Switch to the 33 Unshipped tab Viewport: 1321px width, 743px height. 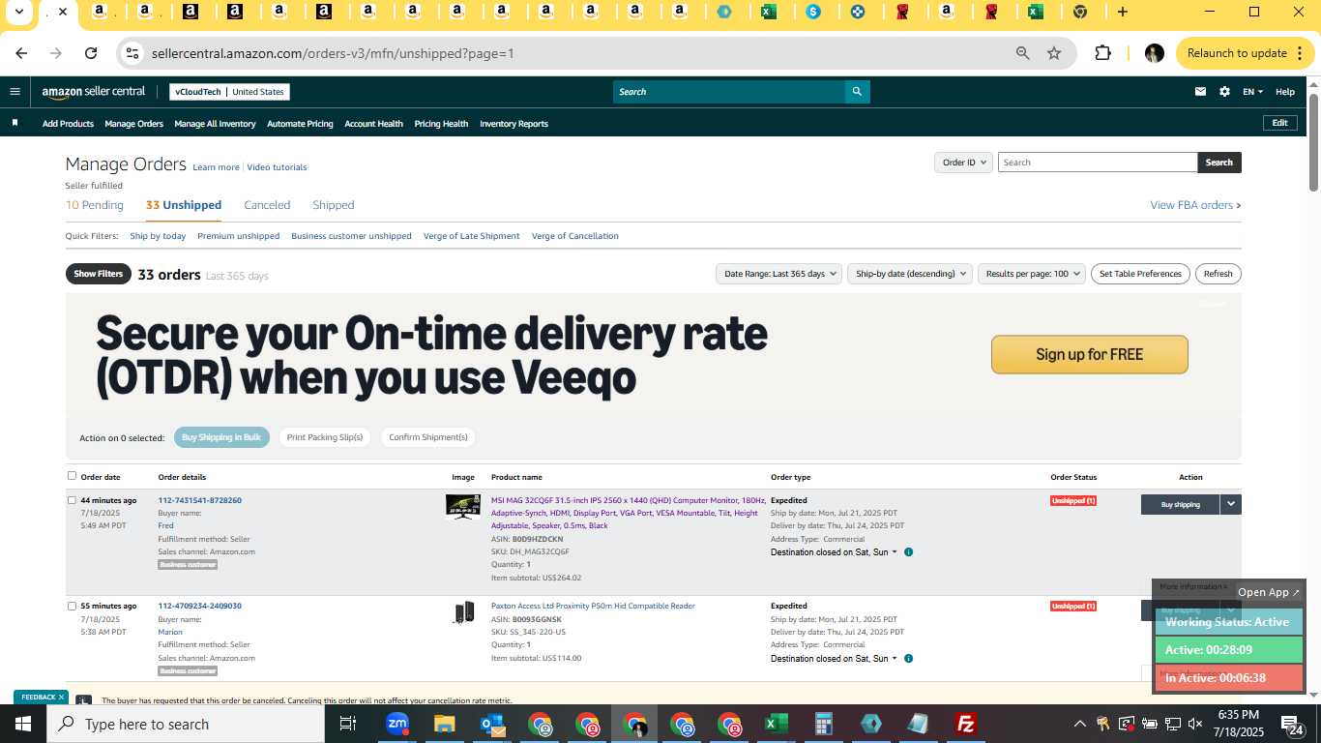click(184, 205)
